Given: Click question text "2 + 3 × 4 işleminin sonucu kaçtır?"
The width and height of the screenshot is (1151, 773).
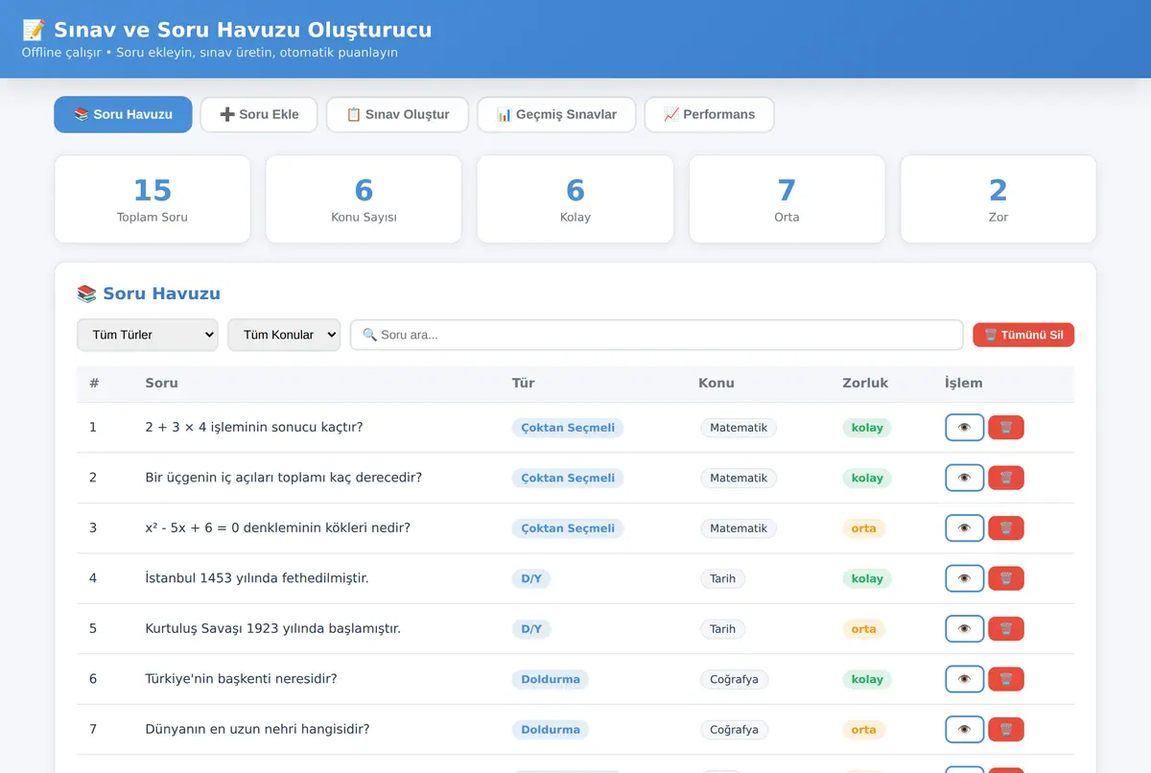Looking at the screenshot, I should pyautogui.click(x=254, y=428).
